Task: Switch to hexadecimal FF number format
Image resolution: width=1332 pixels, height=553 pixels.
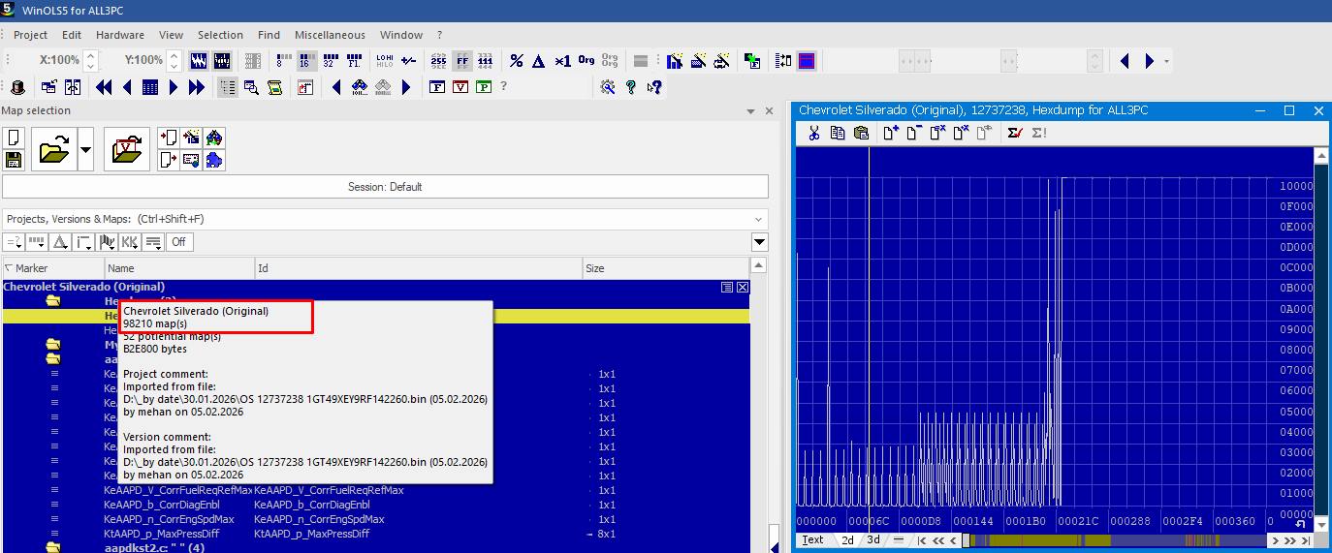Action: click(x=462, y=61)
